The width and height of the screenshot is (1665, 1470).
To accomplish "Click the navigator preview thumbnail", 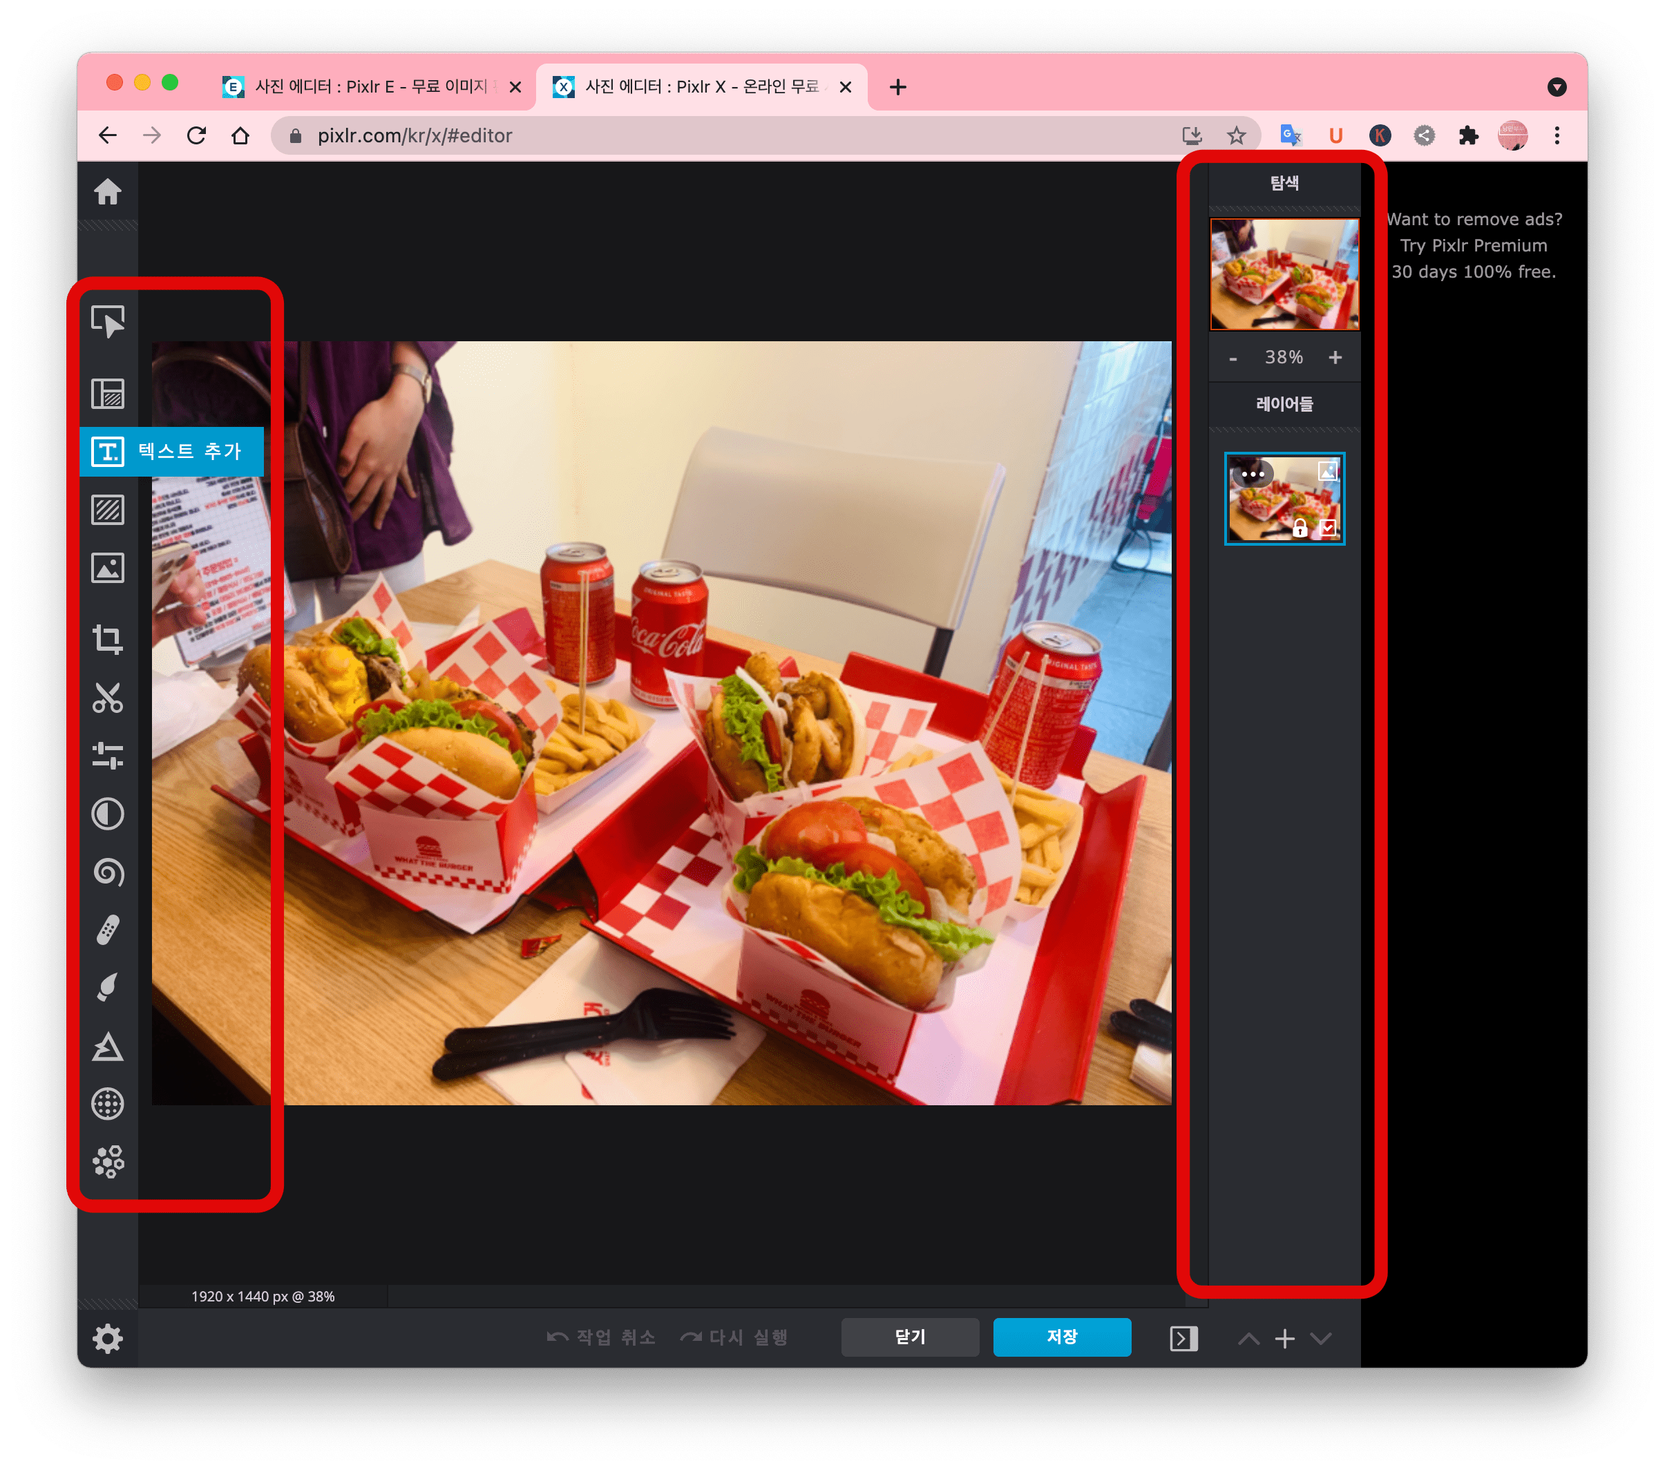I will [1284, 274].
